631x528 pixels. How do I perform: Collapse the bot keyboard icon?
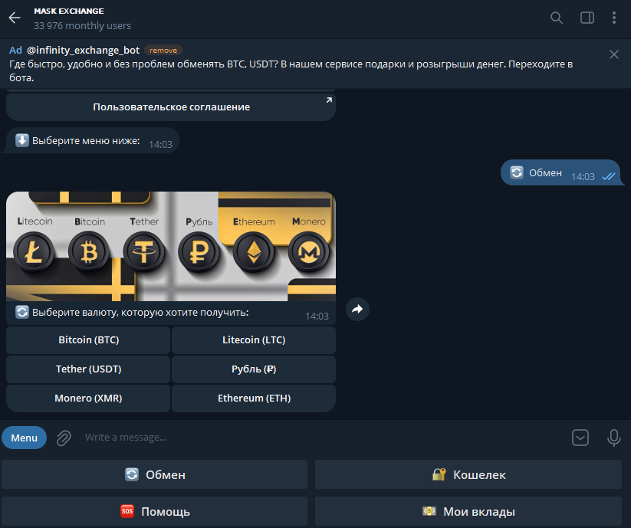pos(580,438)
